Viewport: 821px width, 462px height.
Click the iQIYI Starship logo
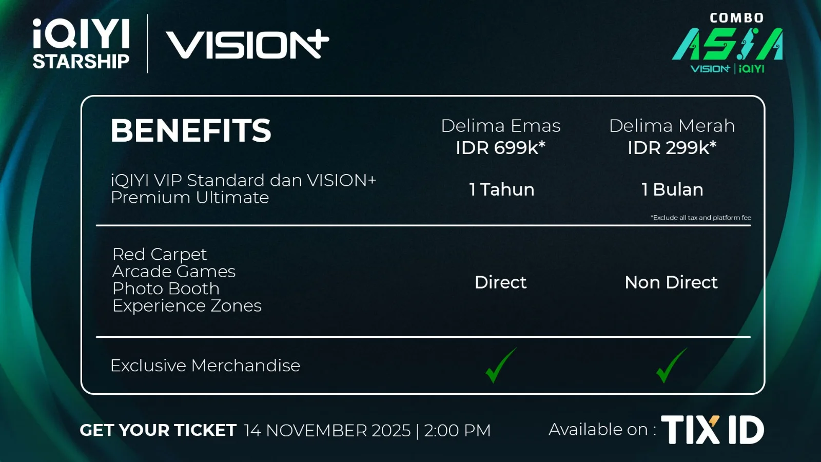[x=81, y=44]
